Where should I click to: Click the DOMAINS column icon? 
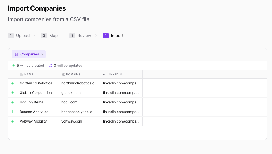click(x=63, y=75)
